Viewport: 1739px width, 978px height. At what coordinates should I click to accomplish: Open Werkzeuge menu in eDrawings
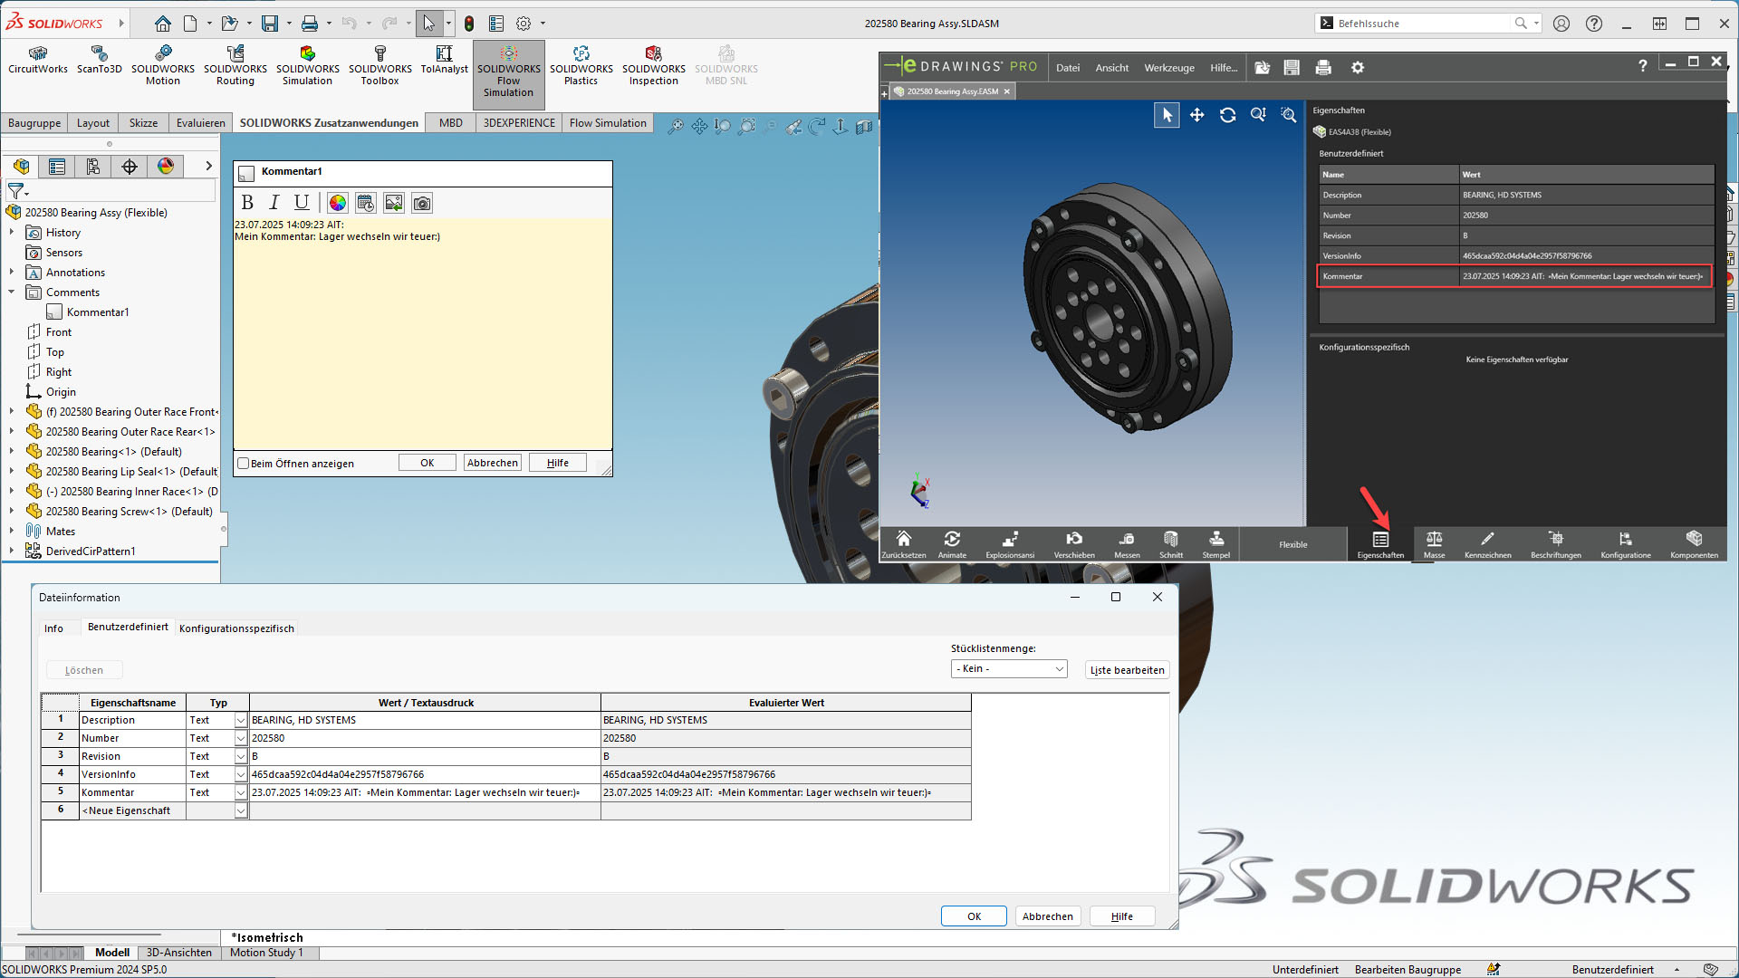[x=1169, y=68]
